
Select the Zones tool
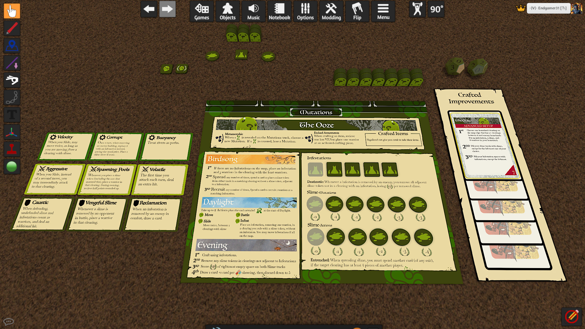(12, 46)
